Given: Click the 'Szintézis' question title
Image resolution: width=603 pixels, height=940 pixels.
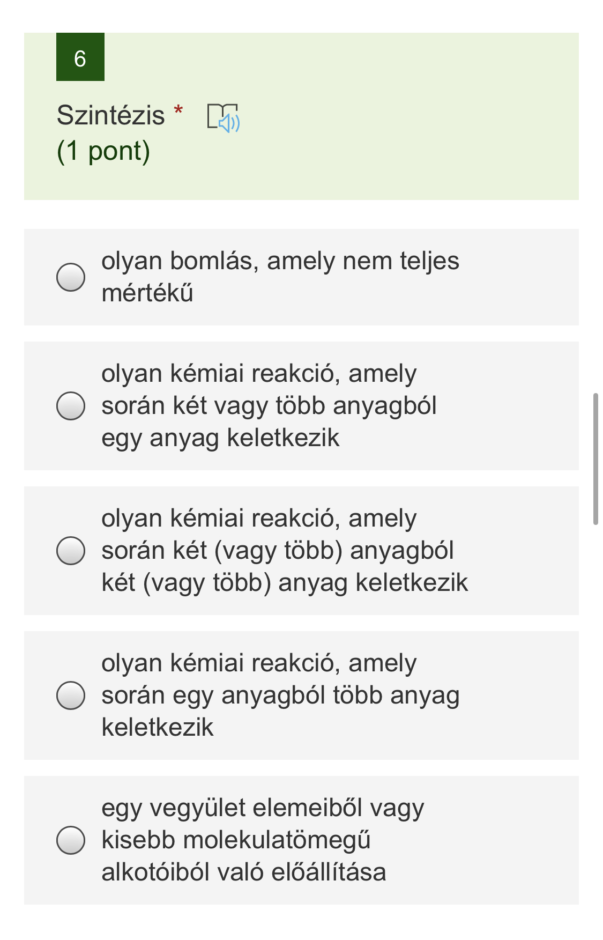Looking at the screenshot, I should pos(110,115).
